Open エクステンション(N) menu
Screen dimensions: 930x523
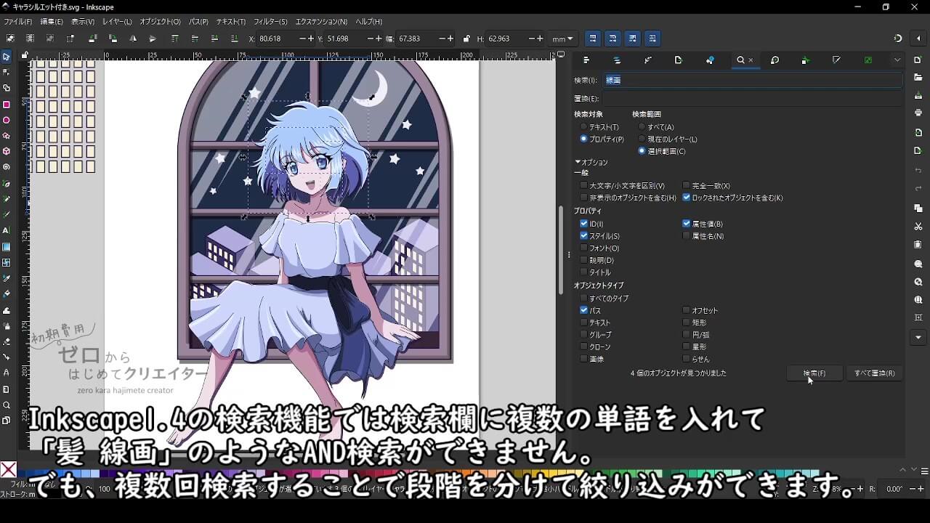(x=320, y=22)
